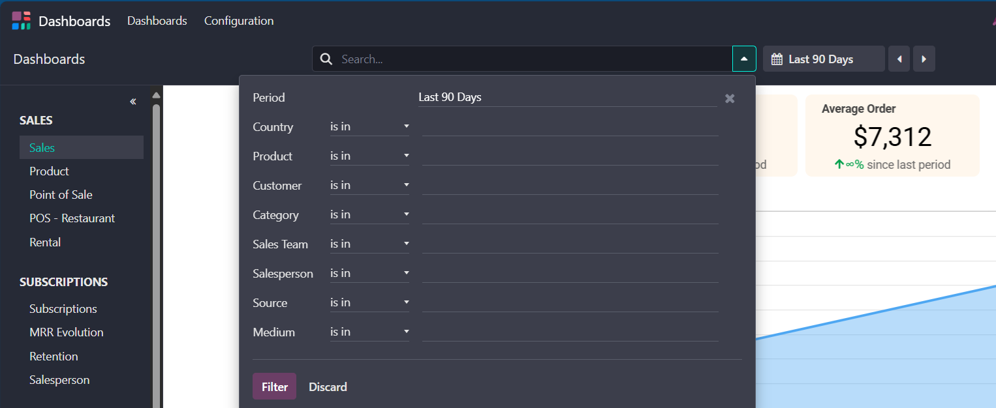
Task: Click the Customer value input field
Action: coord(570,185)
